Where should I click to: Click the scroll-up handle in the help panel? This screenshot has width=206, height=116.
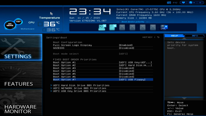pyautogui.click(x=184, y=39)
